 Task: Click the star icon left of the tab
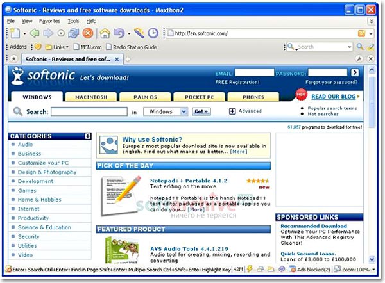(14, 59)
